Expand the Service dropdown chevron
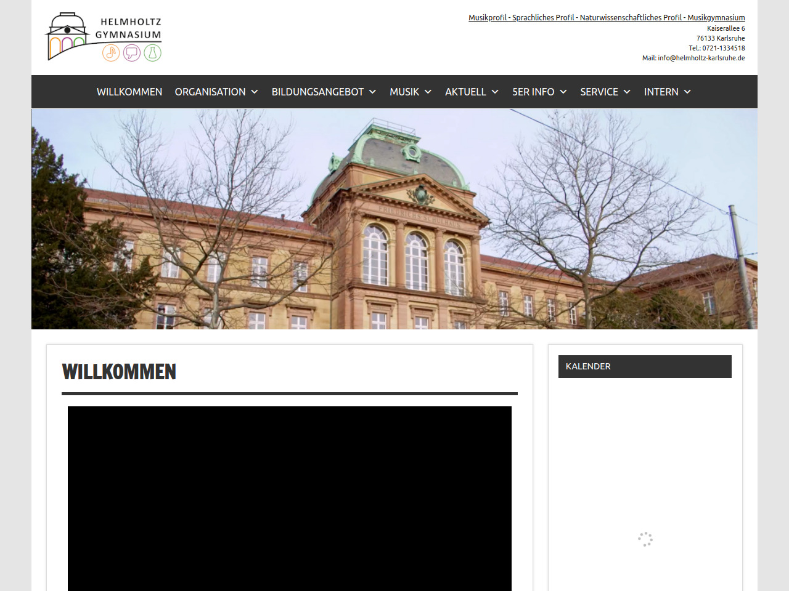 pos(627,92)
